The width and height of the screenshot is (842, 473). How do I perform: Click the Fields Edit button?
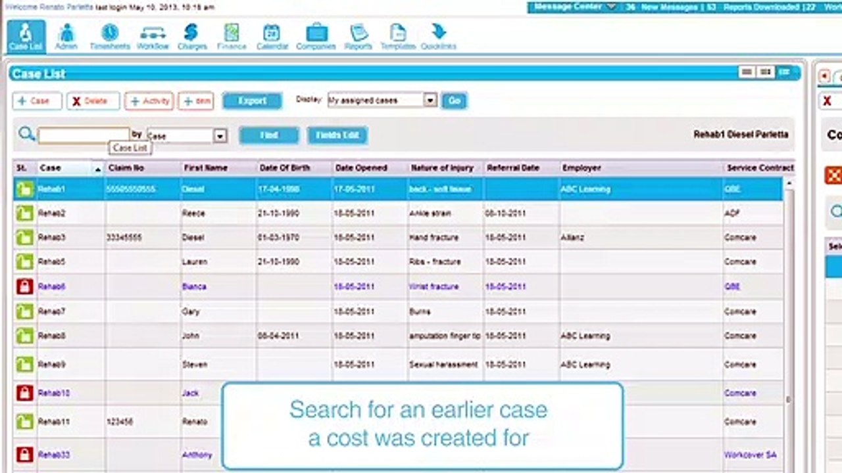337,135
